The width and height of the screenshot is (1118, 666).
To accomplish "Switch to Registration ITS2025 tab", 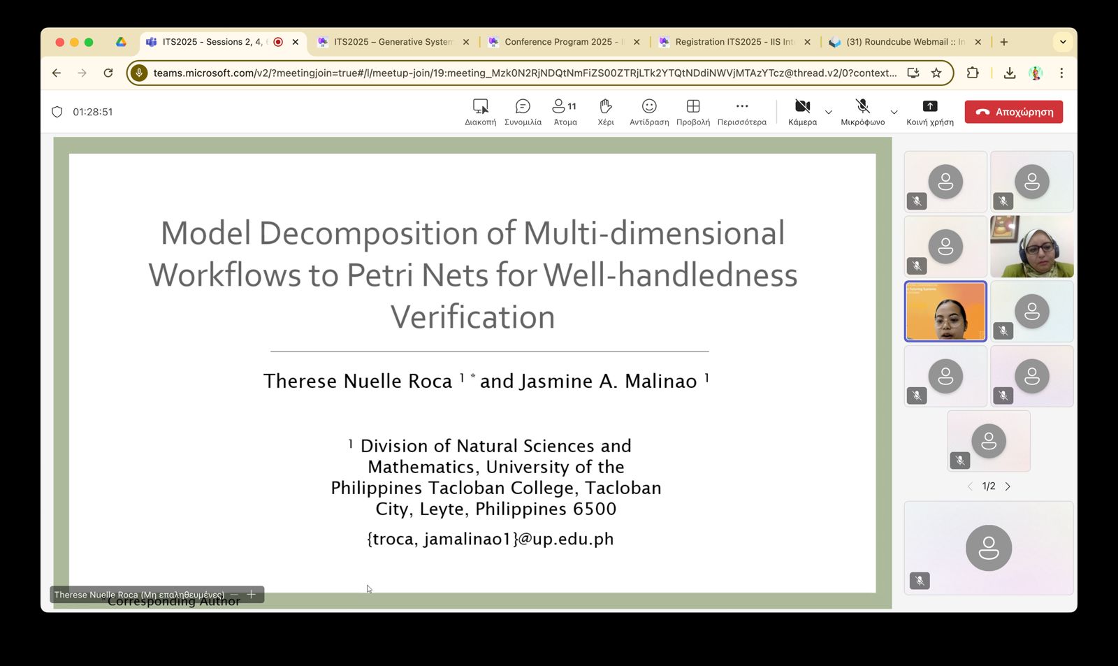I will [x=734, y=42].
